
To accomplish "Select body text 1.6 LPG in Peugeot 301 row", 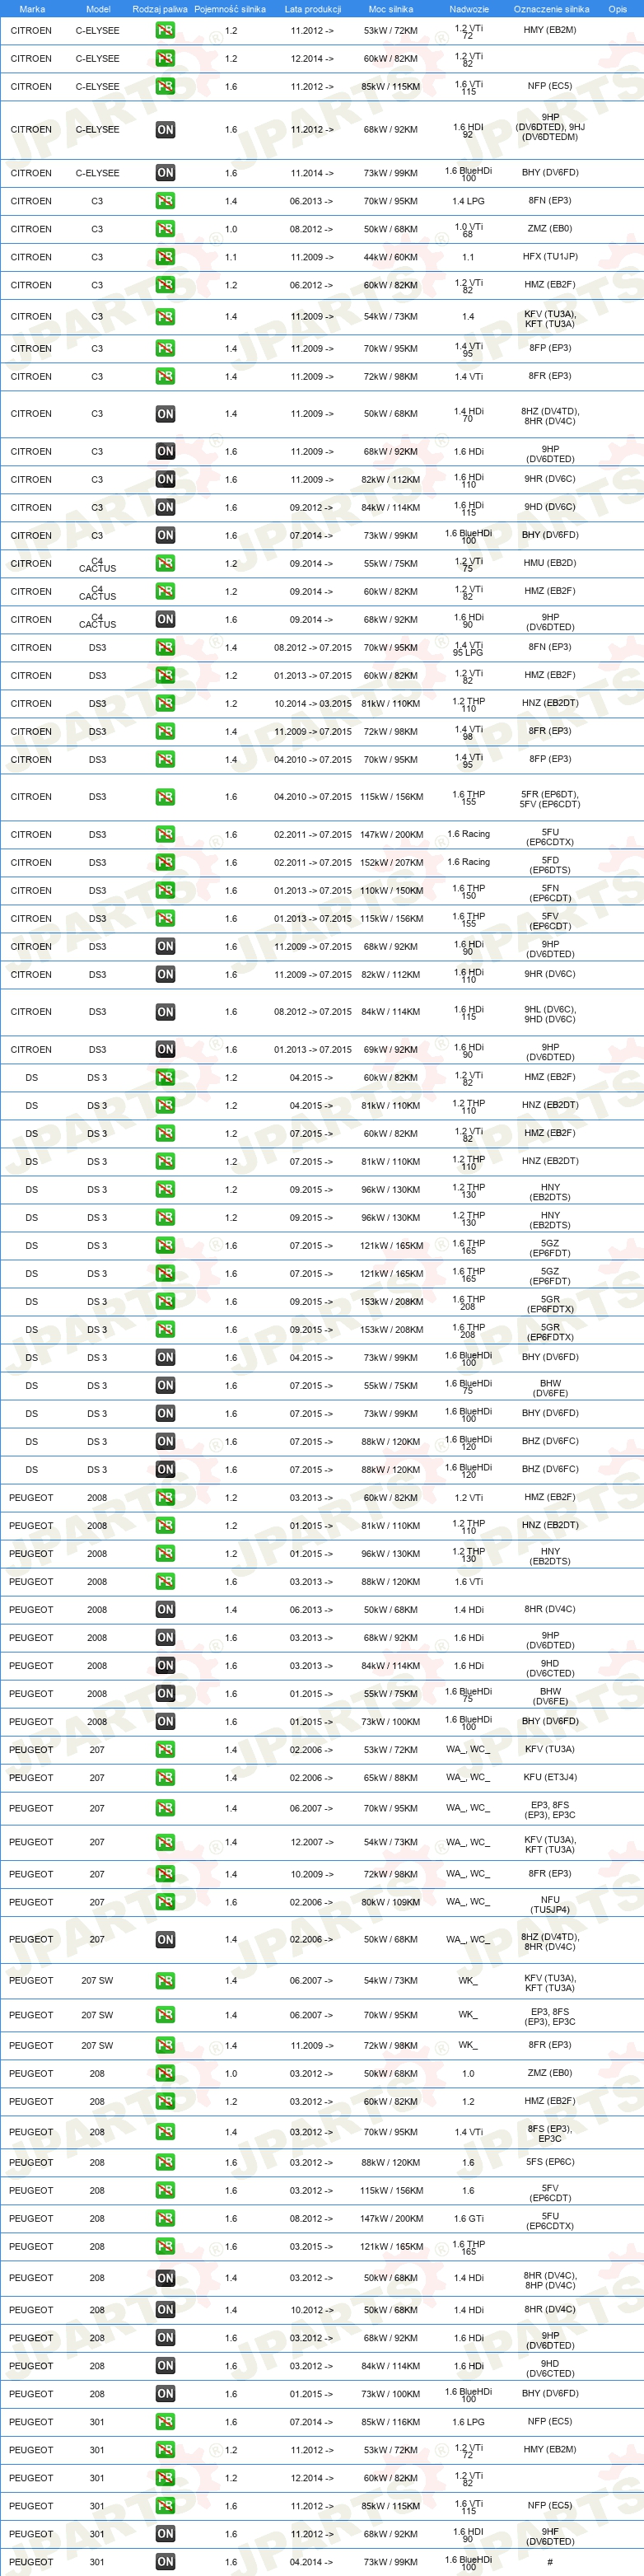I will click(469, 2422).
